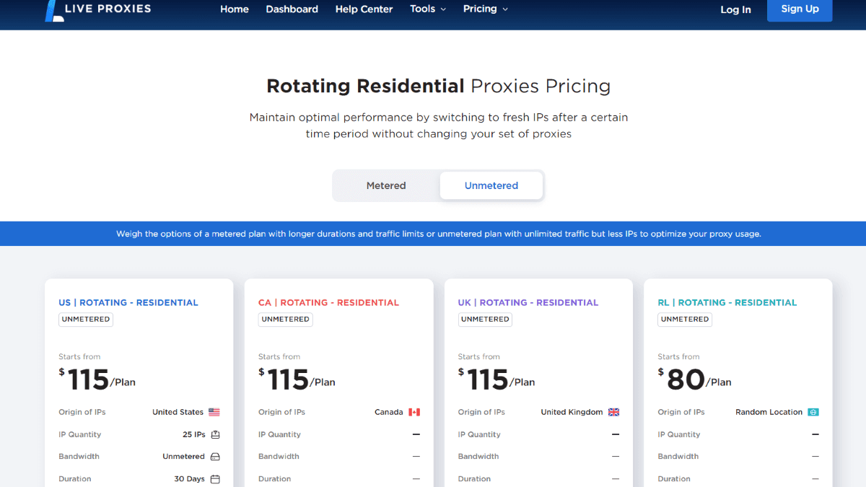
Task: Click the Canada flag icon
Action: point(414,412)
